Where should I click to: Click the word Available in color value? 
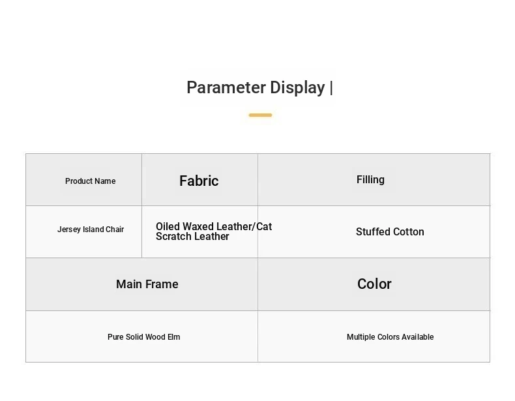point(417,337)
